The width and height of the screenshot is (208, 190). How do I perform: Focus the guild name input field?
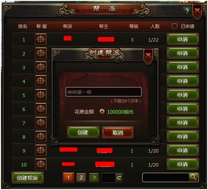pyautogui.click(x=104, y=92)
